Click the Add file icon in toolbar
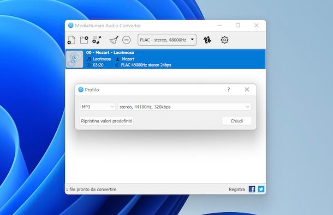This screenshot has height=215, width=333. tap(72, 40)
